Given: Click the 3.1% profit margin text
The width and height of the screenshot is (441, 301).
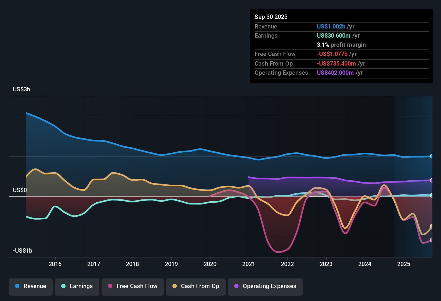Looking at the screenshot, I should tap(341, 45).
